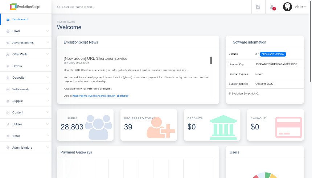Image resolution: width=312 pixels, height=178 pixels.
Task: Expand the Administrators menu chevron
Action: click(x=48, y=147)
